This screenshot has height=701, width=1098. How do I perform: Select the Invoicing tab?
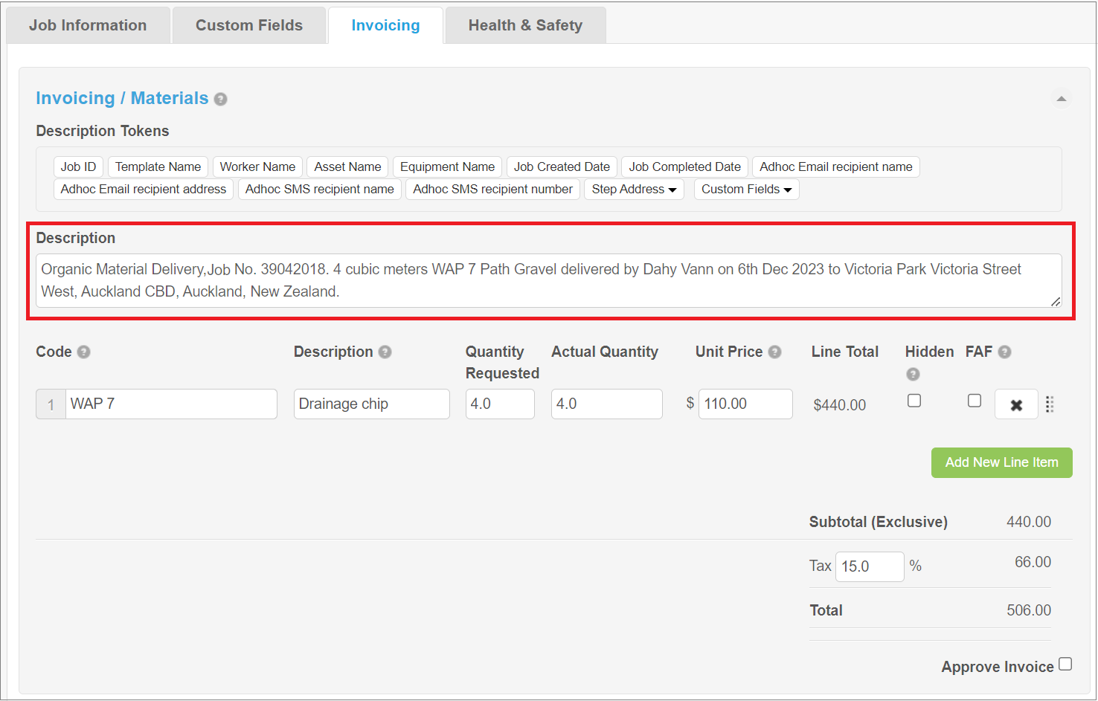pos(385,25)
